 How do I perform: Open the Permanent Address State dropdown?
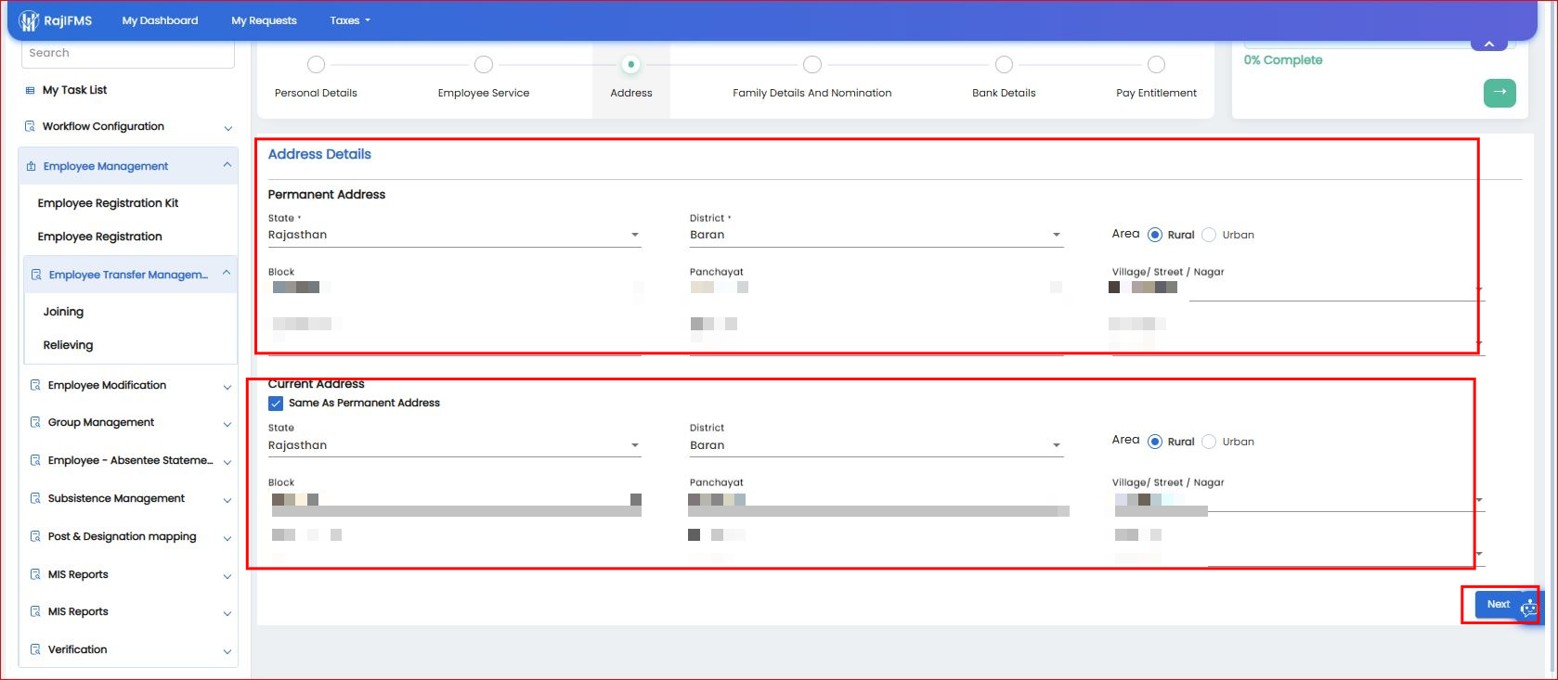tap(454, 235)
